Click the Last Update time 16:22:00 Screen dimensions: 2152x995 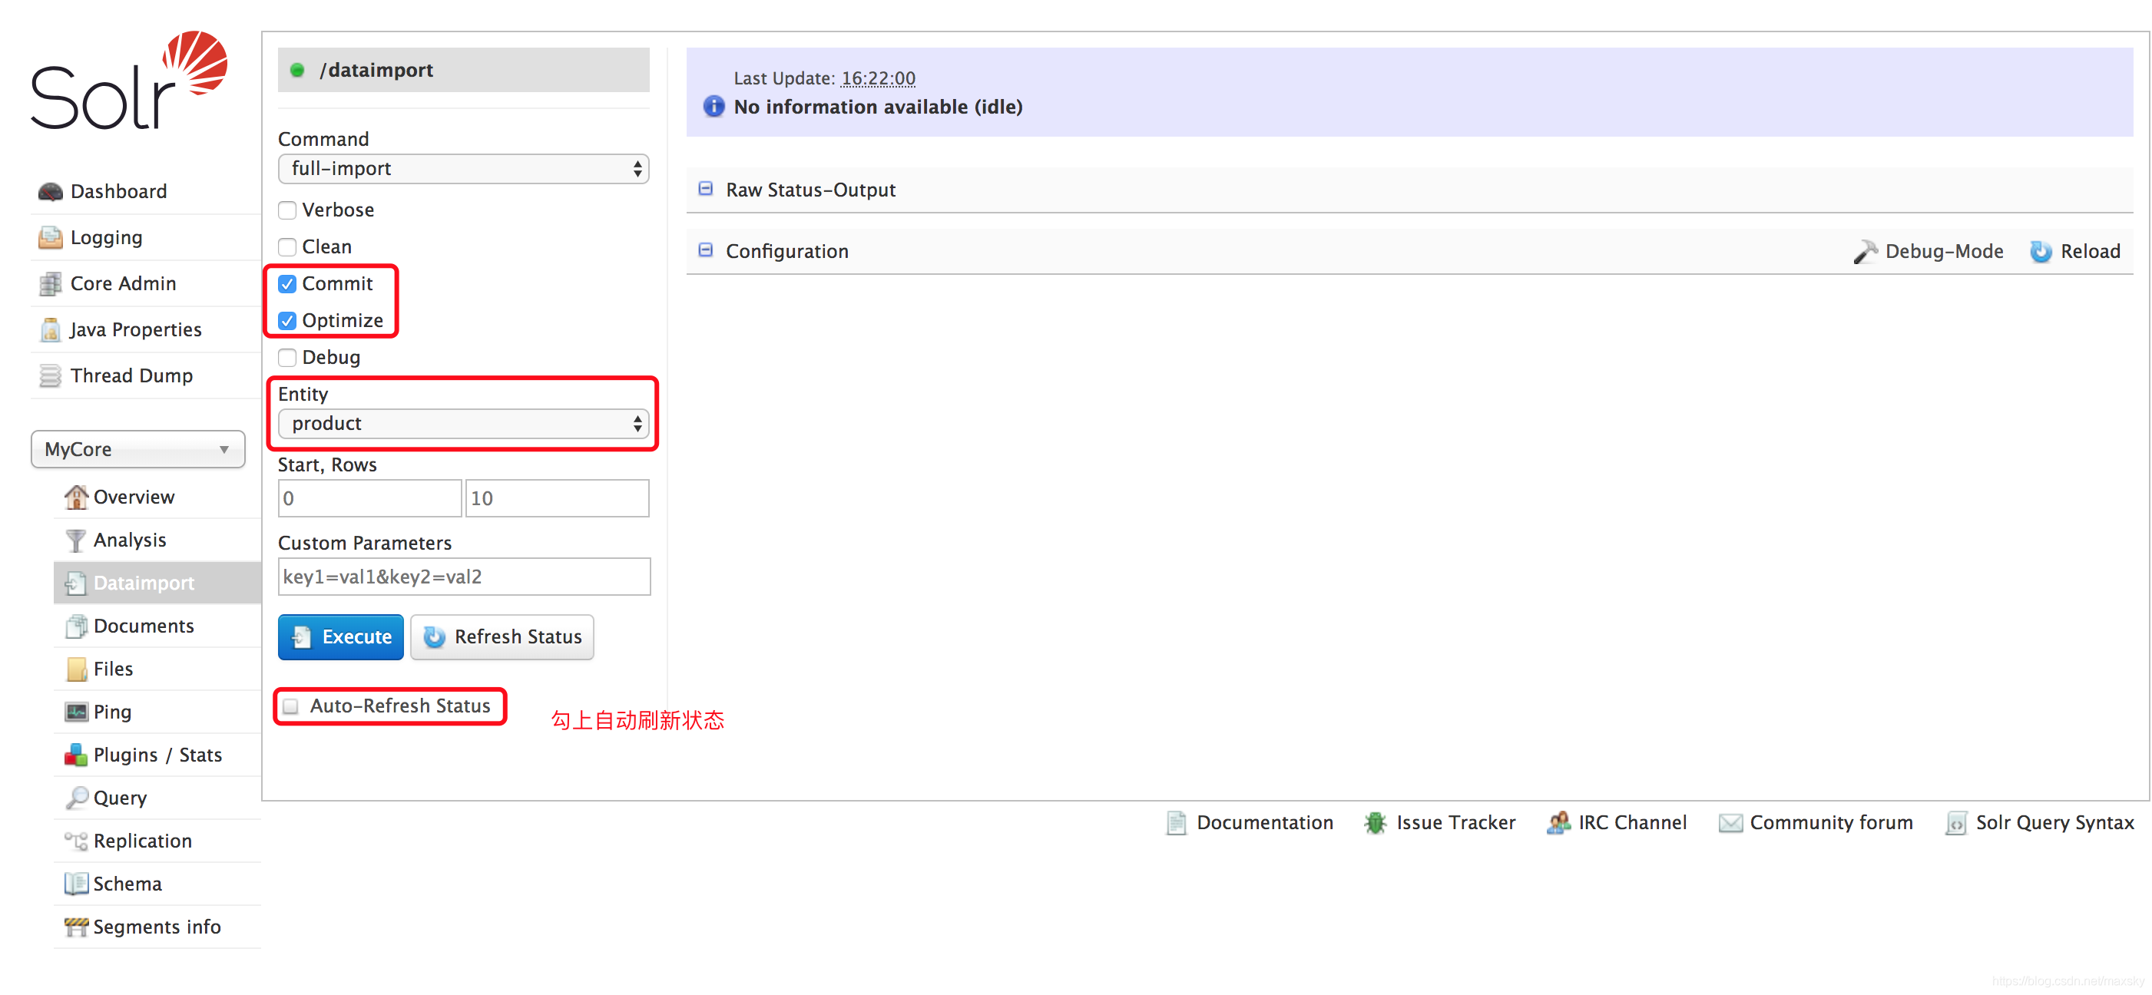tap(878, 78)
